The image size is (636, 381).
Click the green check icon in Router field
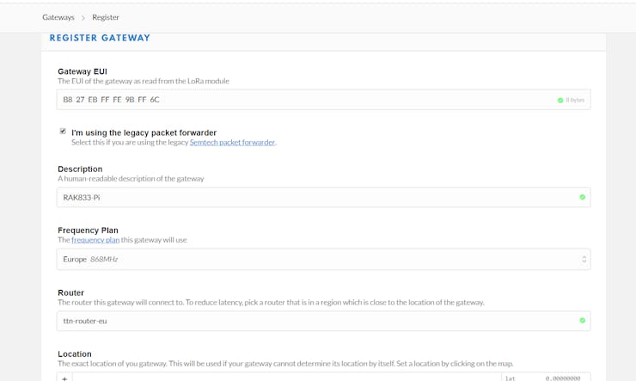[x=583, y=321]
